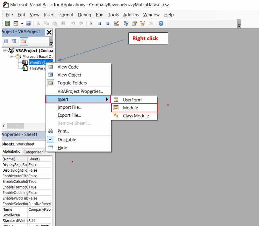Image resolution: width=259 pixels, height=226 pixels.
Task: Click the (Name) property value Sheet1
Action: [x=40, y=159]
